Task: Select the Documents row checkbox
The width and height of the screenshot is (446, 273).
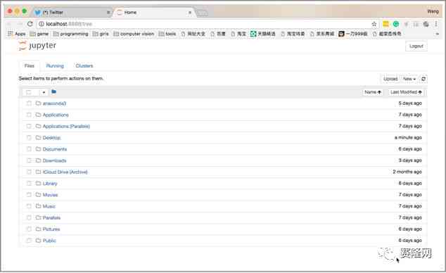Action: [x=29, y=149]
